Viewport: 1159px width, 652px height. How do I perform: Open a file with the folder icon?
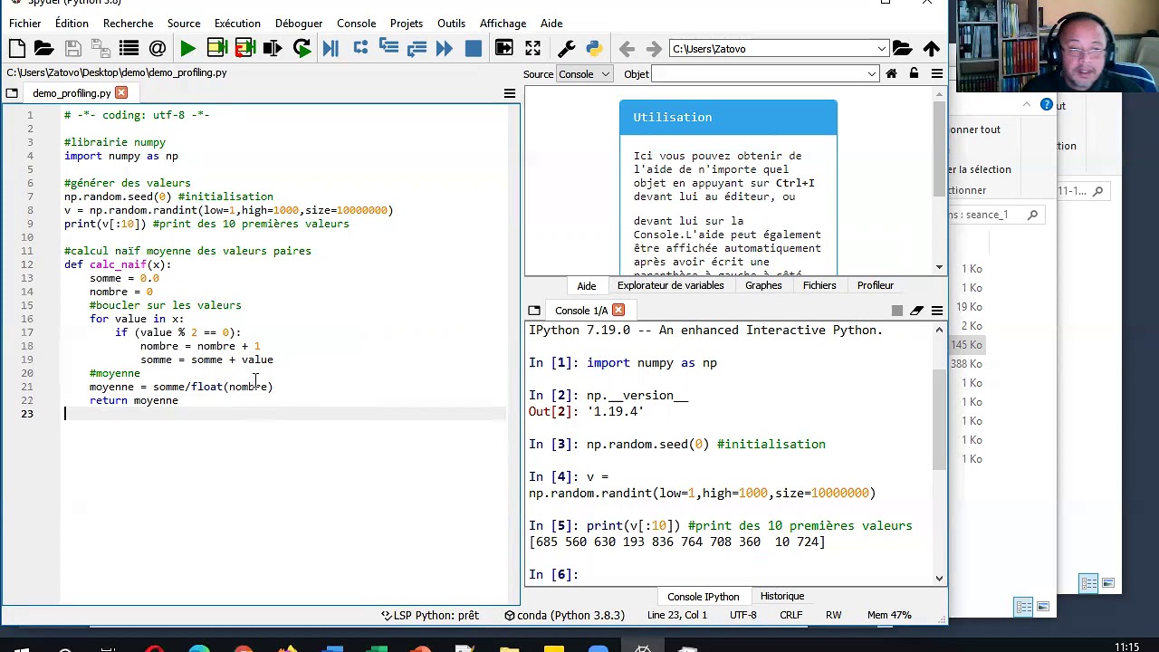pos(43,49)
